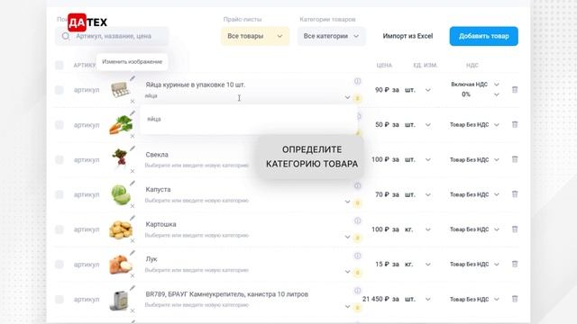Click the Добавить товар button
577x324 pixels.
(x=484, y=36)
